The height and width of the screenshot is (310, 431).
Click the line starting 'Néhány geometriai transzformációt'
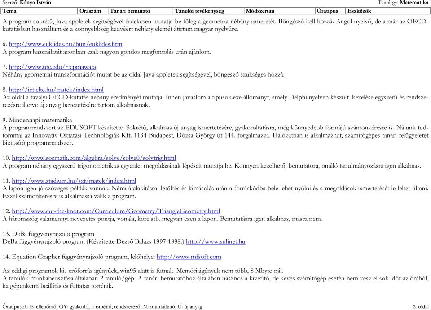(144, 75)
